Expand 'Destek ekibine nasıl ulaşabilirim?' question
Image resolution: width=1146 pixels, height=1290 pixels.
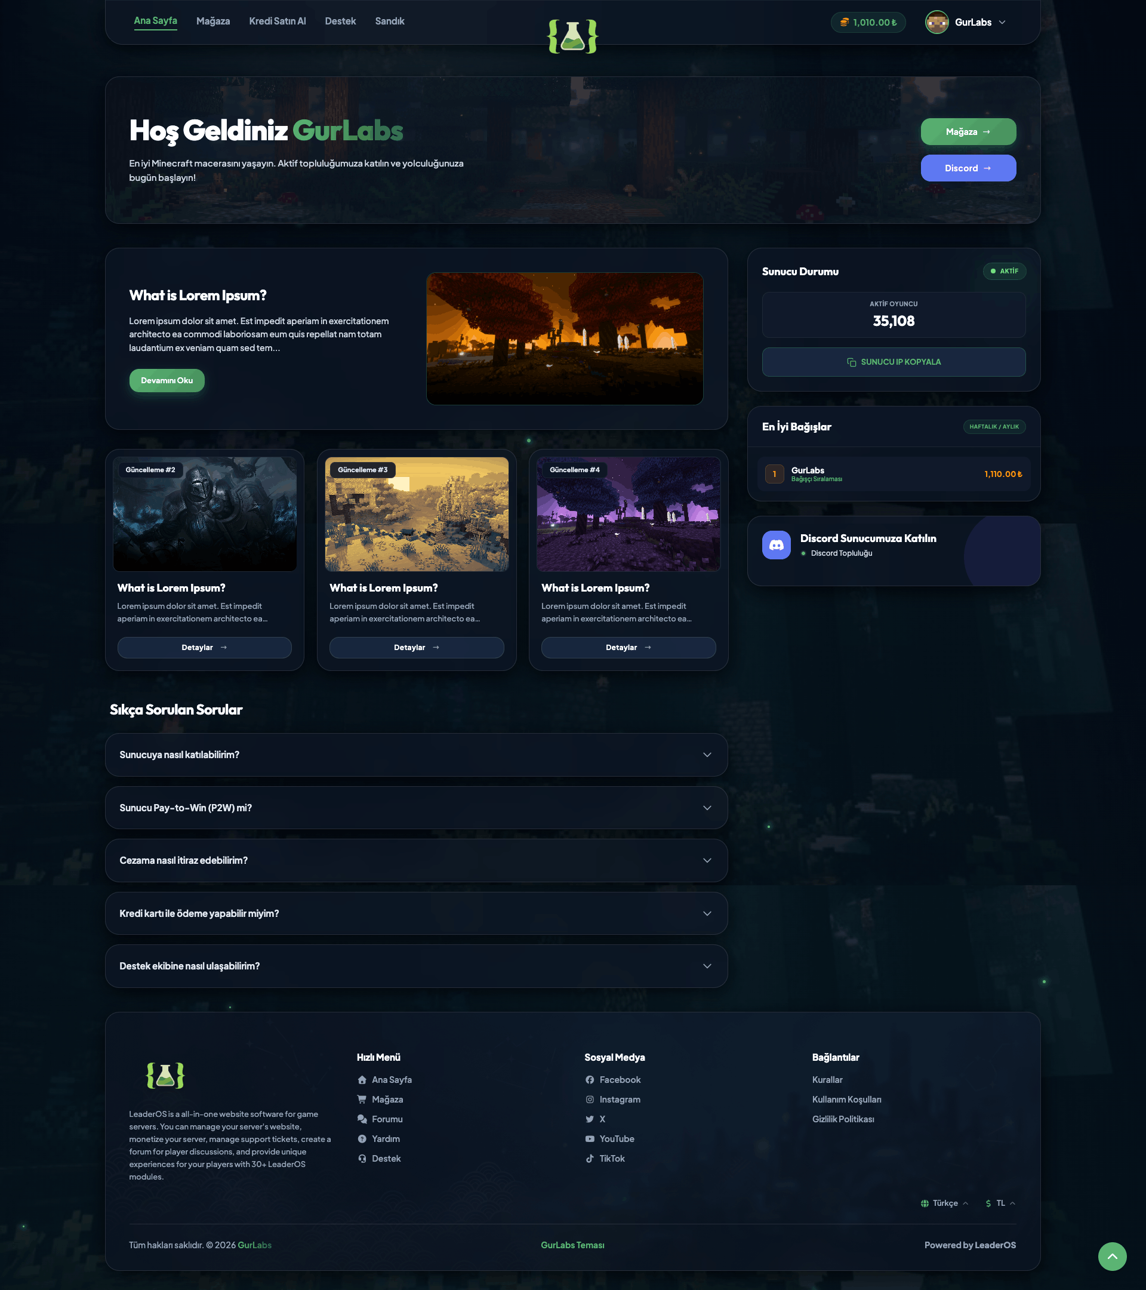pyautogui.click(x=416, y=966)
